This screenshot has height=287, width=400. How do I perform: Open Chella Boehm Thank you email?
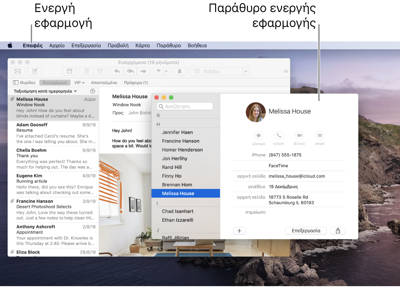53,159
